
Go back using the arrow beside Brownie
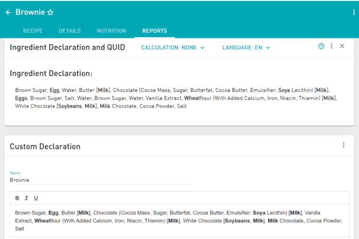point(8,12)
